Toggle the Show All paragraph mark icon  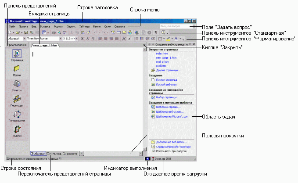(156, 32)
